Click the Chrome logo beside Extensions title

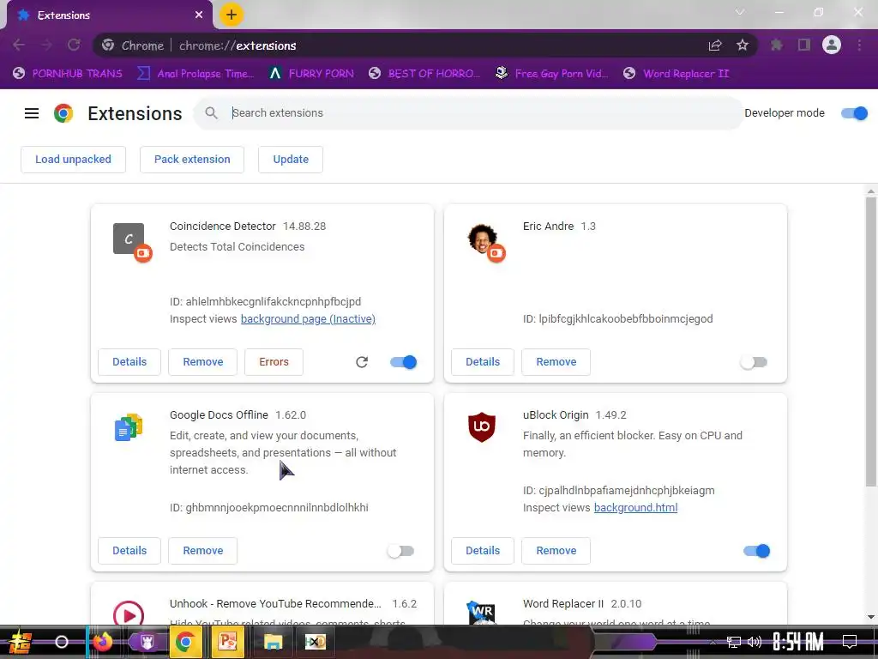coord(63,113)
